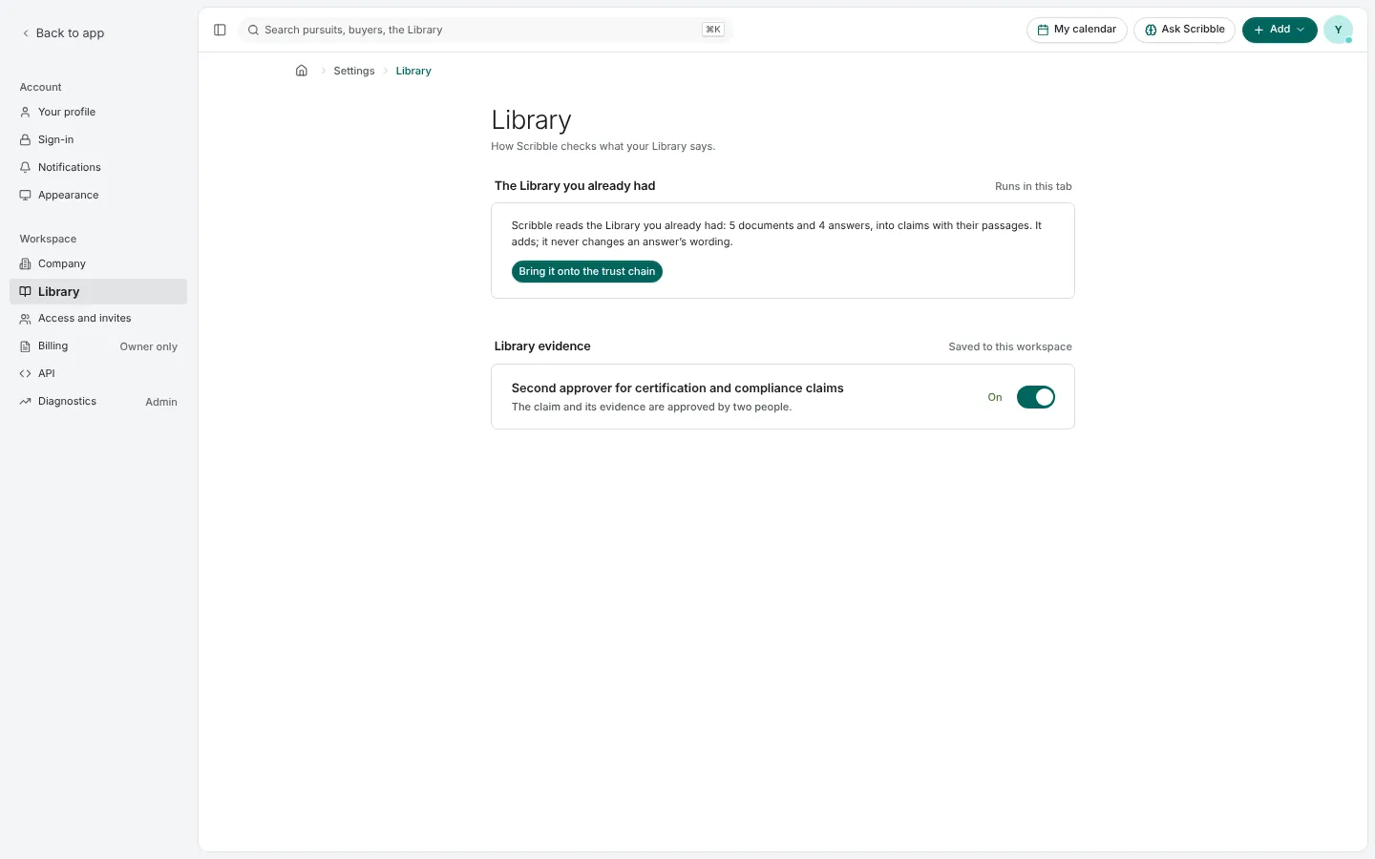1375x859 pixels.
Task: Open Access and invites page
Action: [x=98, y=319]
